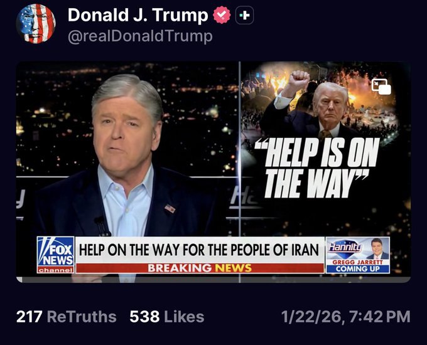
Task: Tap the plus follow icon beside the name
Action: tap(244, 15)
